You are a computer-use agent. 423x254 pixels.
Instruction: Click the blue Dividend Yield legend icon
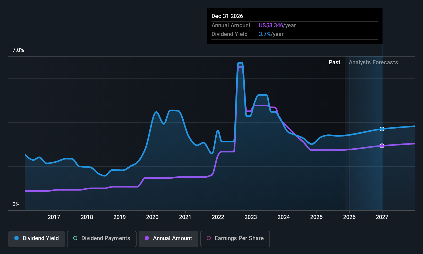pos(16,238)
